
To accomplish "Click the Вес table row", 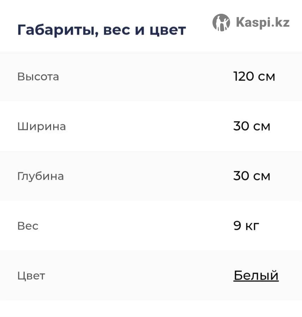I will pos(151,226).
